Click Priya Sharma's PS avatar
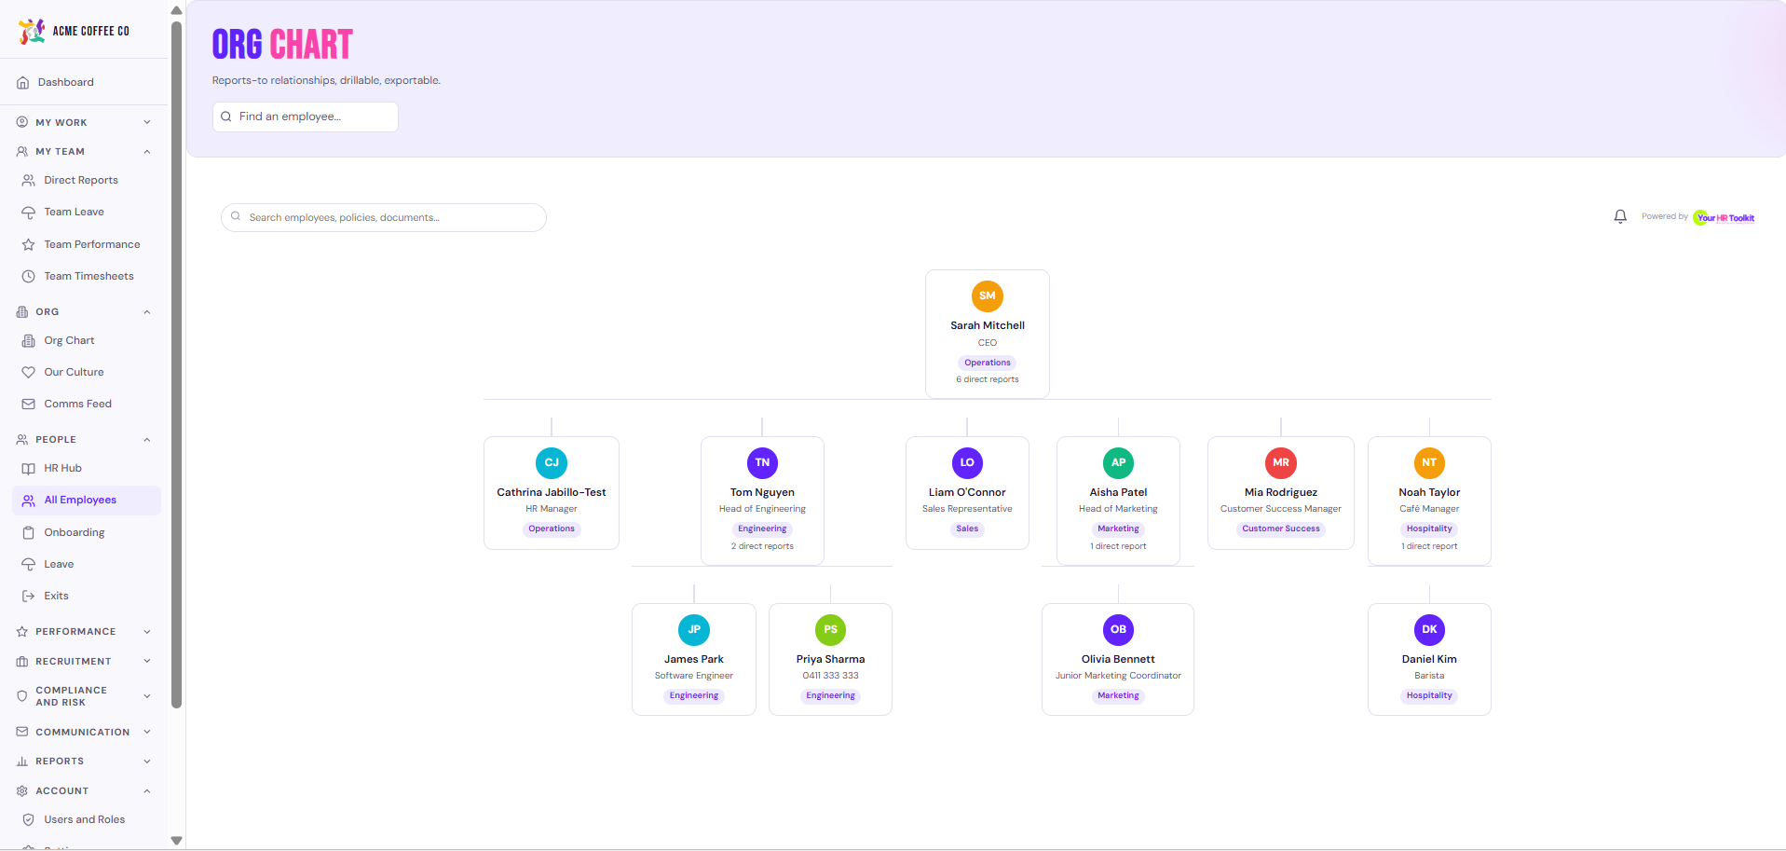This screenshot has height=851, width=1786. [x=830, y=630]
